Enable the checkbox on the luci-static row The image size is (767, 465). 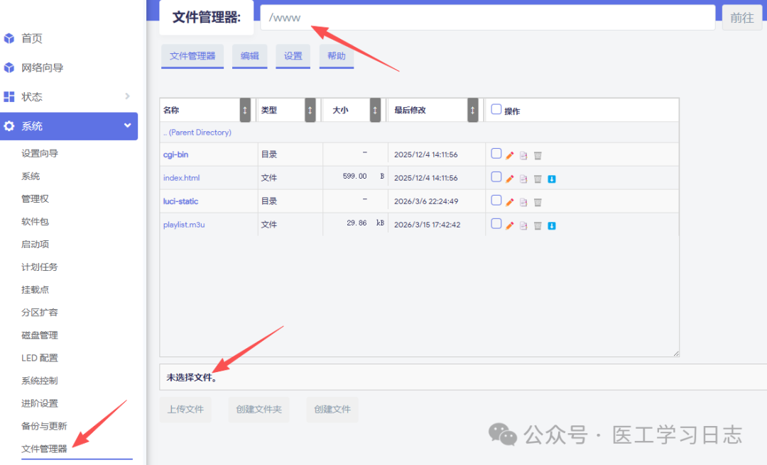click(x=496, y=201)
